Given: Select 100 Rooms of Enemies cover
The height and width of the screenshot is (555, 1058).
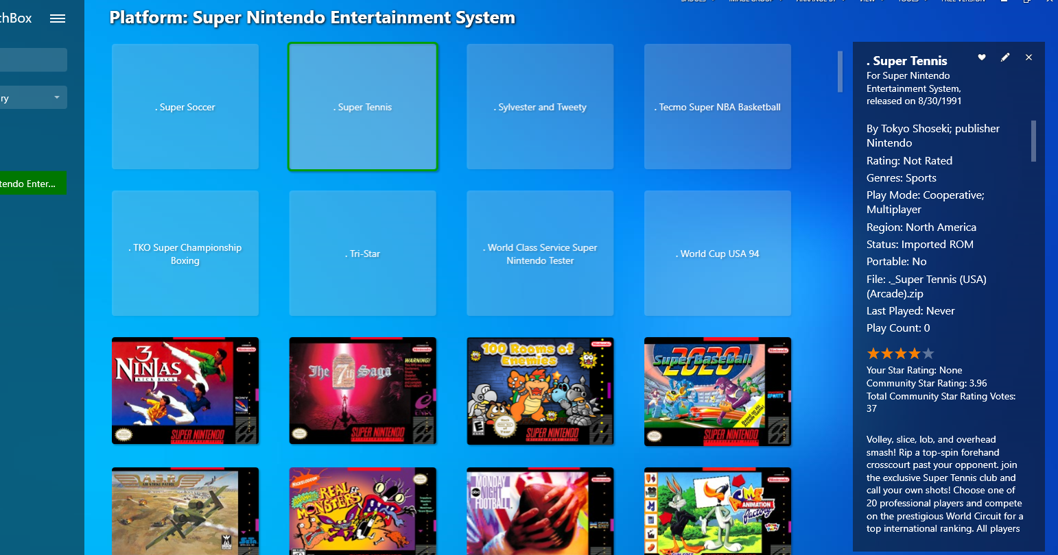Looking at the screenshot, I should click(x=541, y=391).
